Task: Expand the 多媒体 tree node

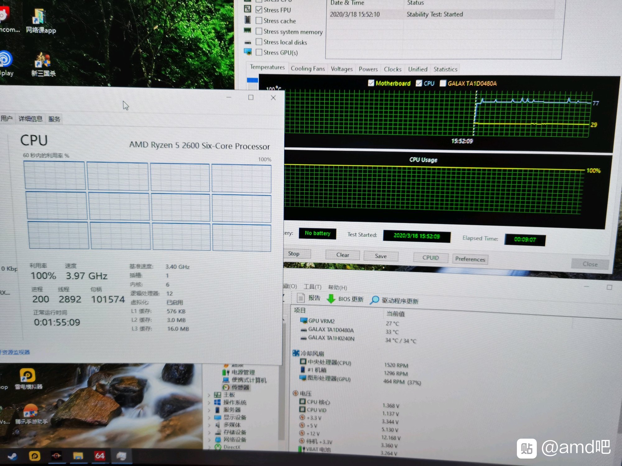Action: 209,425
